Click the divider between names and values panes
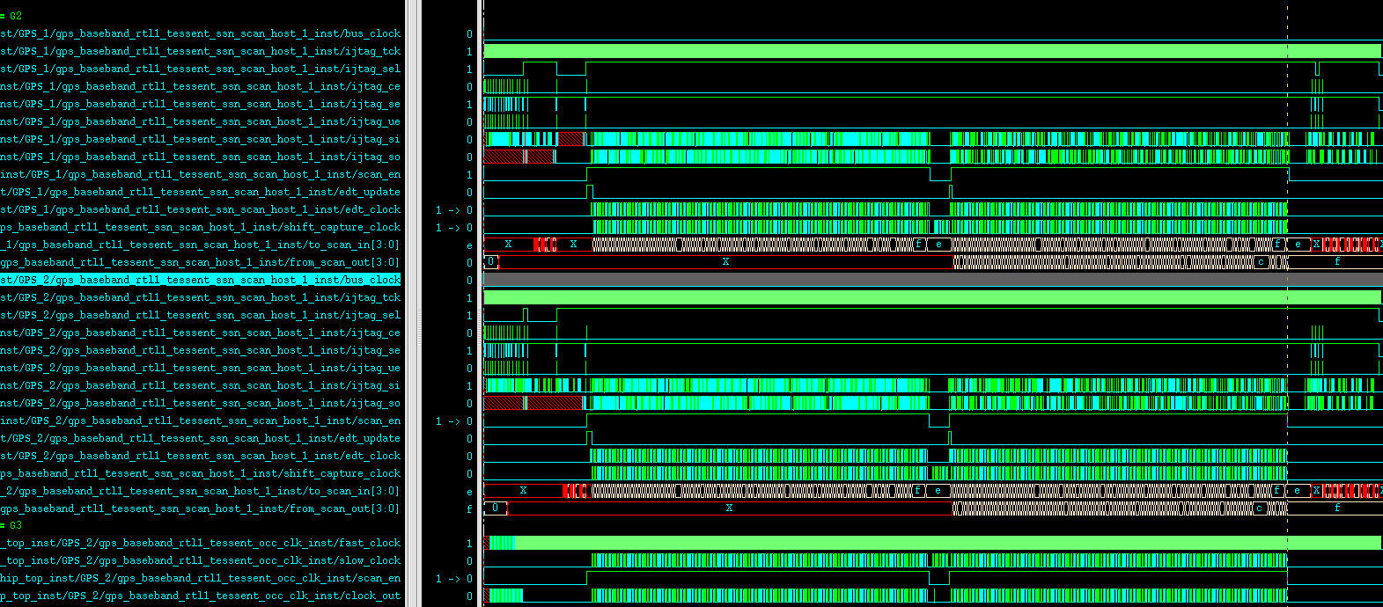This screenshot has width=1383, height=607. click(x=413, y=303)
